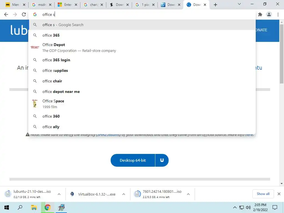Open Chrome's three-dot menu
The height and width of the screenshot is (213, 284).
278,14
